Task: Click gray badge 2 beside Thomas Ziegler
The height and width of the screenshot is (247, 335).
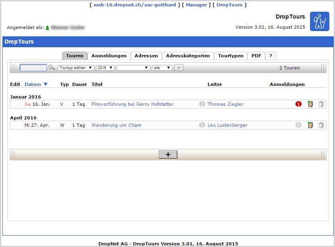Action: [202, 104]
